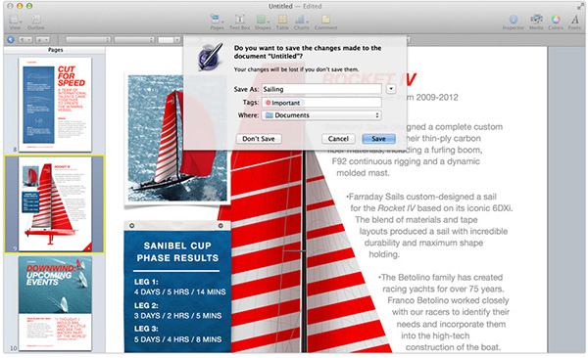
Task: Expand the save dialog with arrow button
Action: pos(391,89)
